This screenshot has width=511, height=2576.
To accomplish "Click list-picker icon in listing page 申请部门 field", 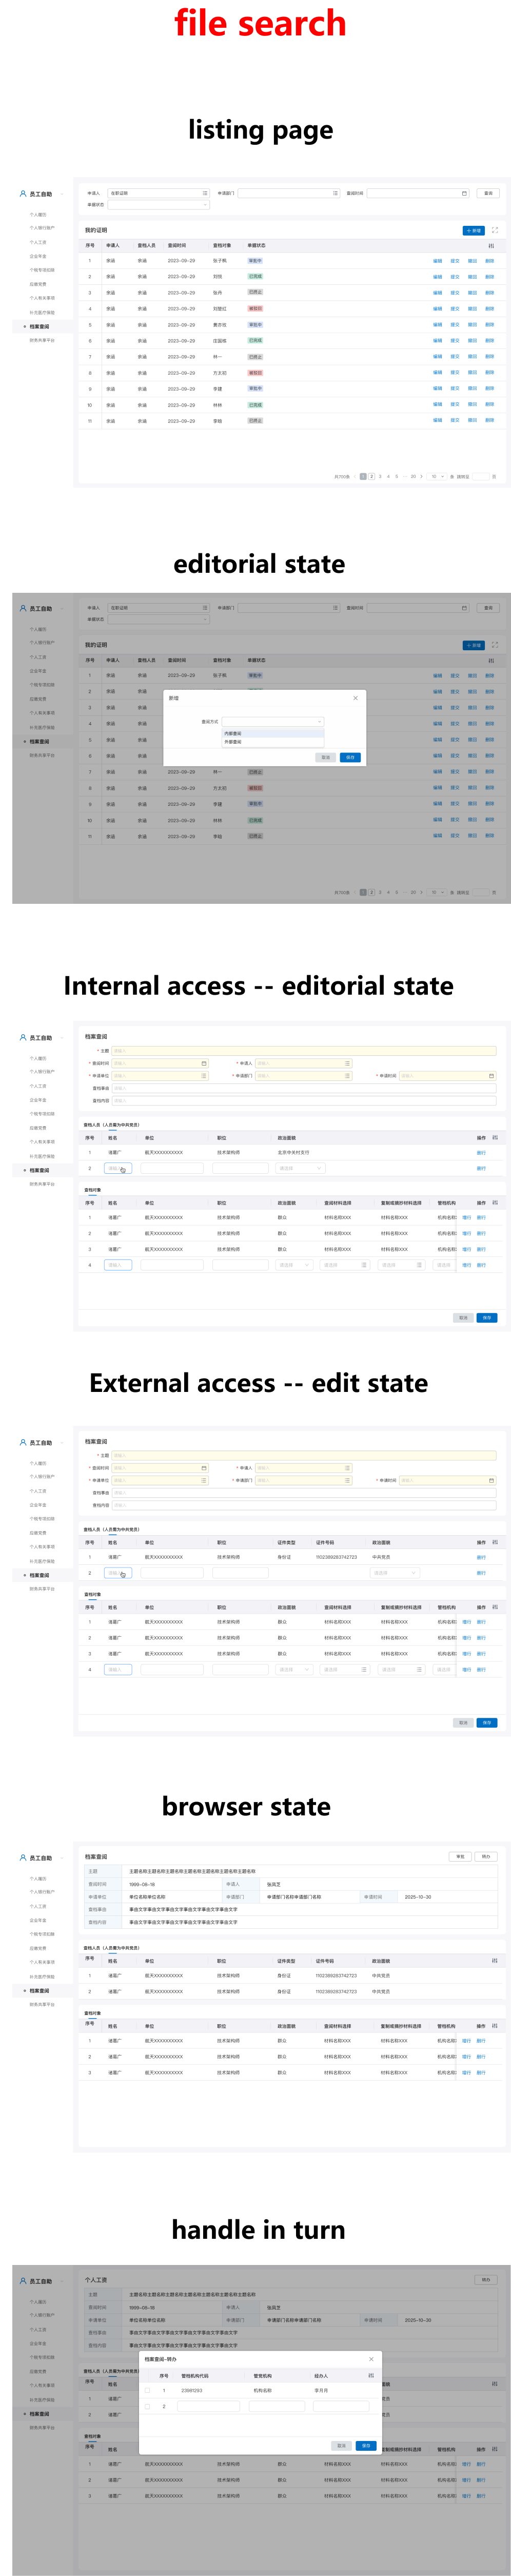I will coord(335,193).
